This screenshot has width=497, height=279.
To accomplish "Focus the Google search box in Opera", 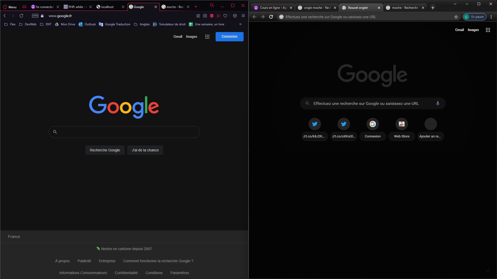I will 124,132.
